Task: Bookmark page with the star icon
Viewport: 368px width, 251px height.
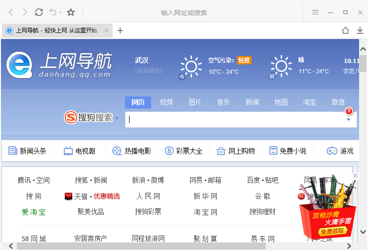Action: tap(71, 12)
